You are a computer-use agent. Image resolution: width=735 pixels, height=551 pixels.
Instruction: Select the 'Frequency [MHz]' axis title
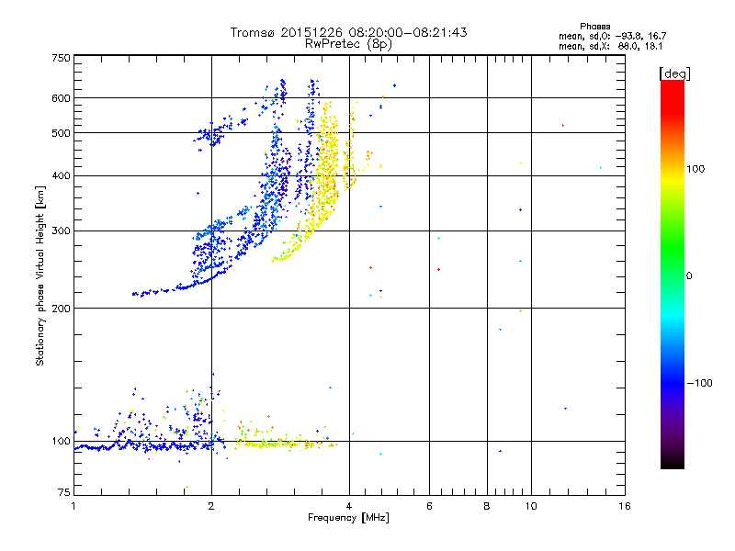pos(348,518)
